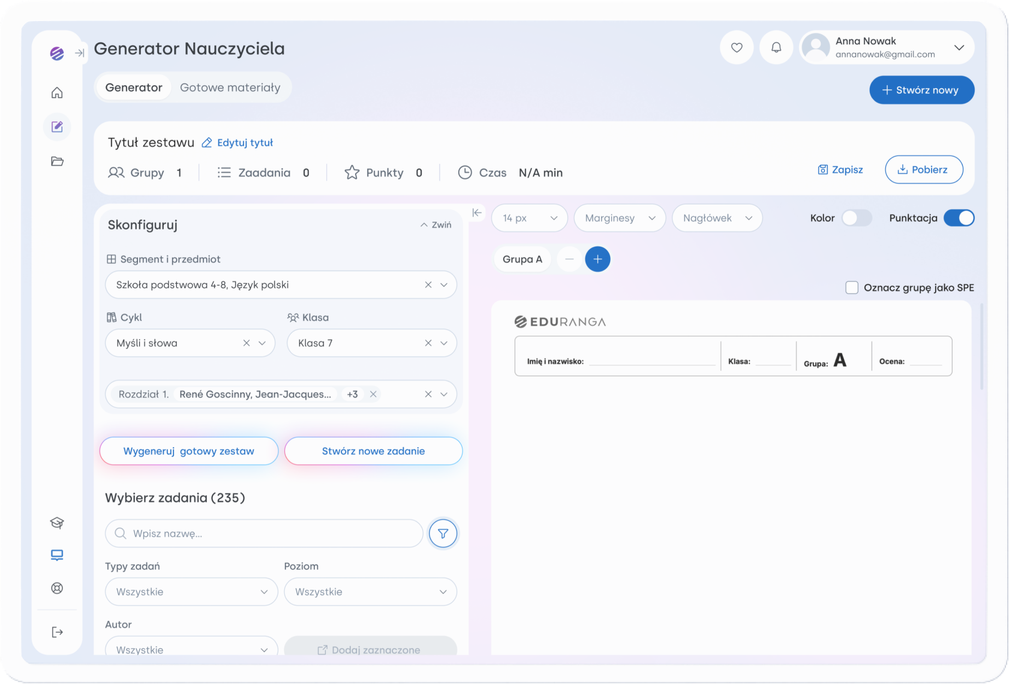Click Wygeneruj gotowy zestaw button
1009x684 pixels.
coord(189,451)
